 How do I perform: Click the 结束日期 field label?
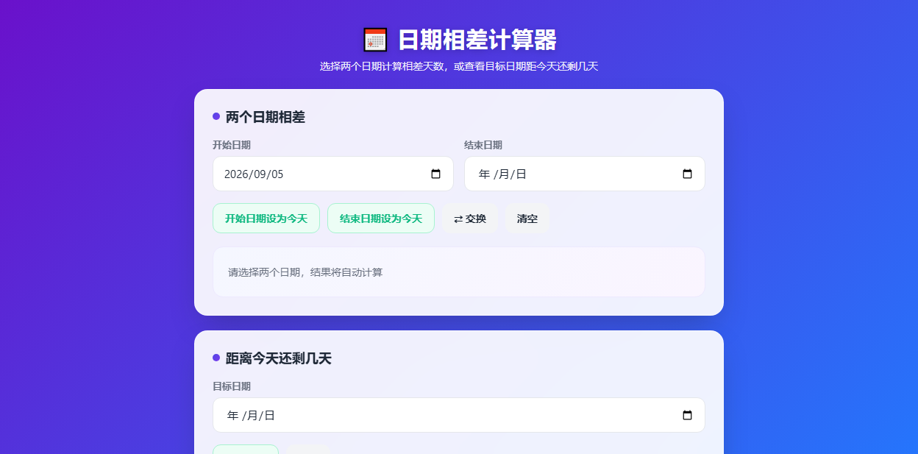[483, 145]
